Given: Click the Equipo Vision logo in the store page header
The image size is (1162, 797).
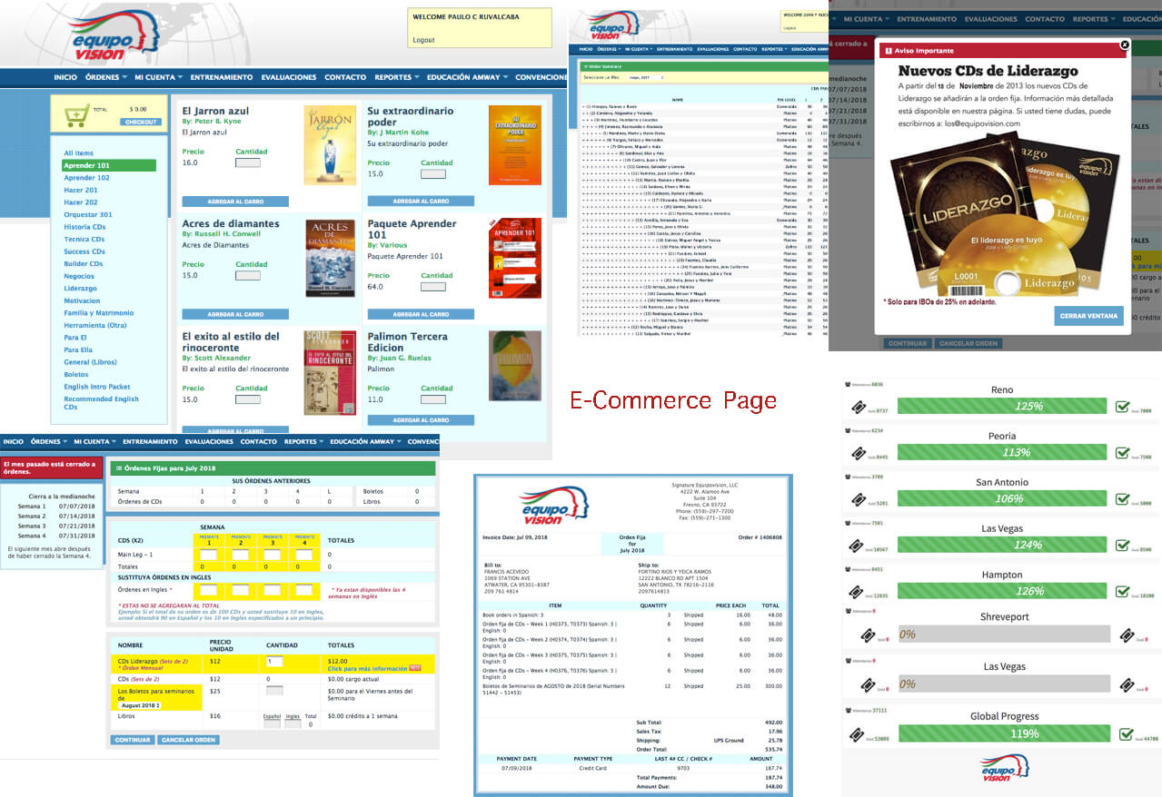Looking at the screenshot, I should pyautogui.click(x=115, y=36).
